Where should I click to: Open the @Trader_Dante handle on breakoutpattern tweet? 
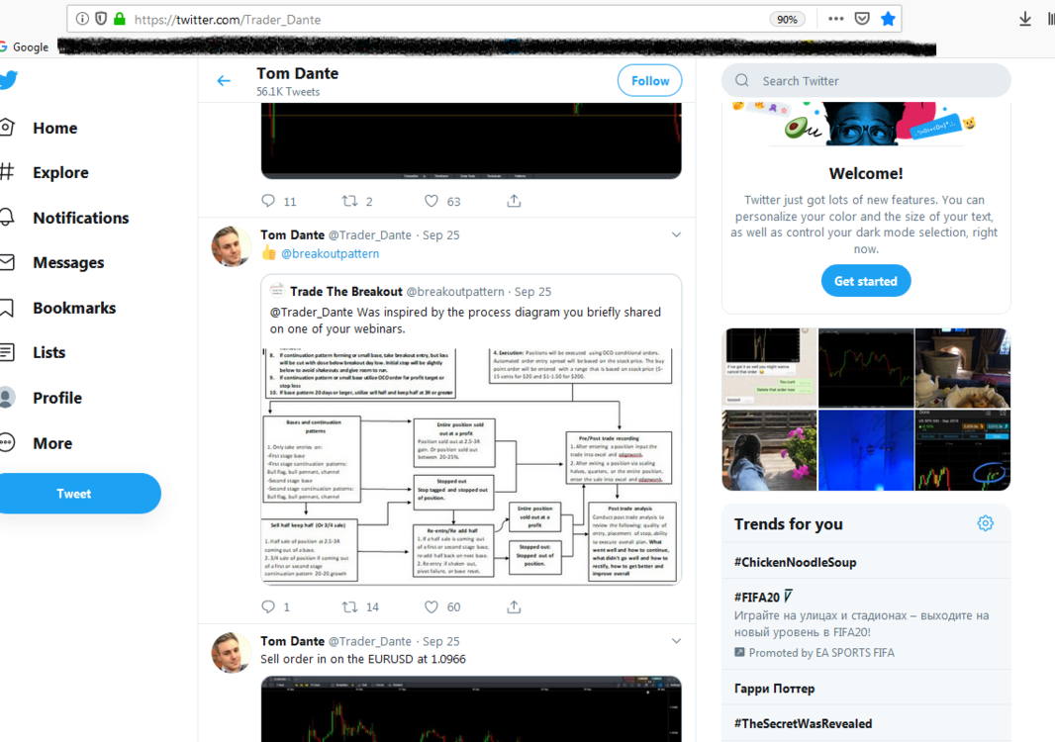click(x=369, y=234)
